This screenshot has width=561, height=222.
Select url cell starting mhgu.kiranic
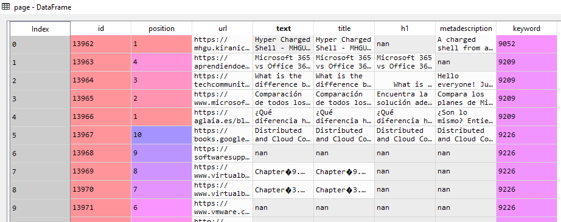223,44
